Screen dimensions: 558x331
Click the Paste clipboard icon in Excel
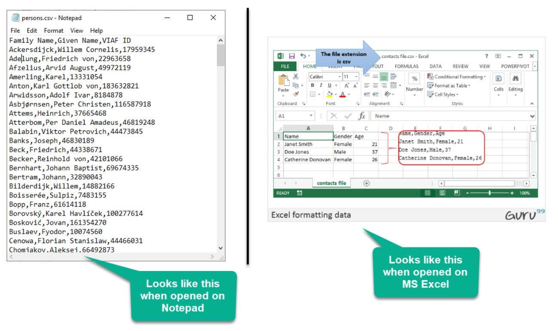click(284, 80)
